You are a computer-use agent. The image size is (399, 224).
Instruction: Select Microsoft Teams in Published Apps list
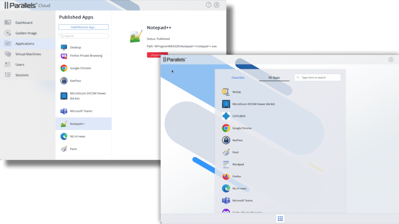[81, 111]
